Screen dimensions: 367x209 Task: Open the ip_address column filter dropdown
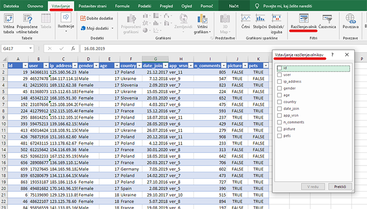(74, 65)
